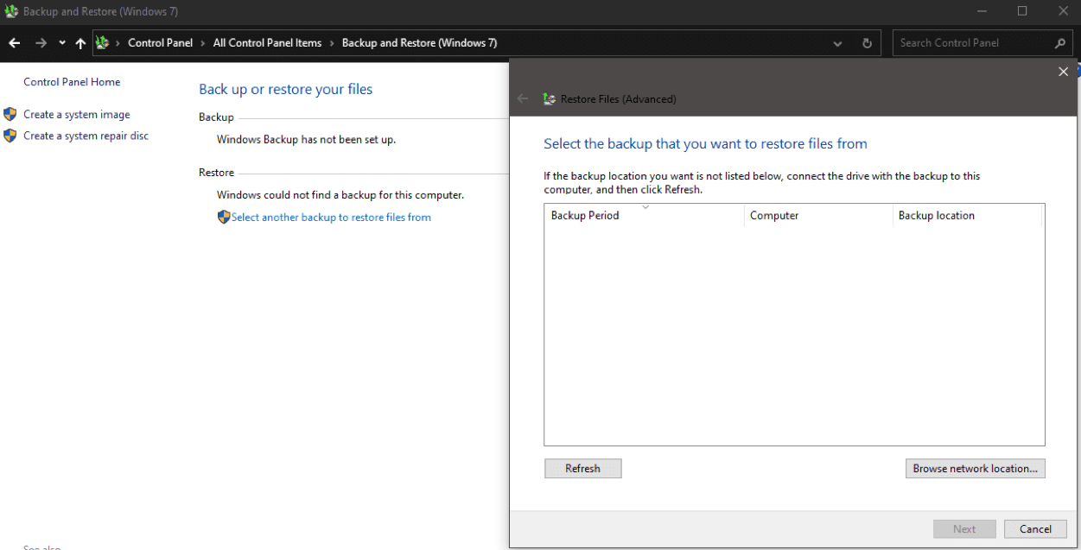Click the back arrow in Restore Files dialog
Screen dimensions: 1081x550
(522, 98)
